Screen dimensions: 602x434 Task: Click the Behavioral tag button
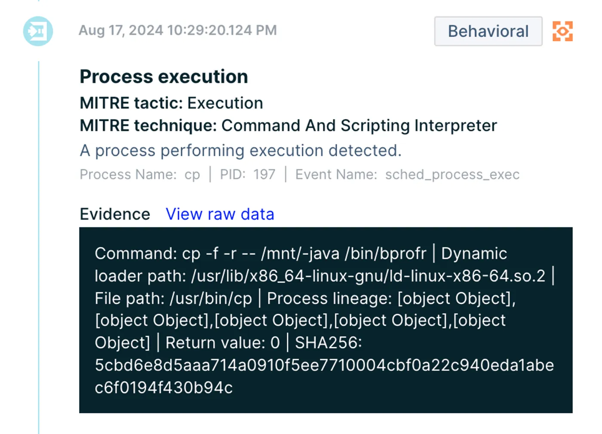click(x=488, y=31)
